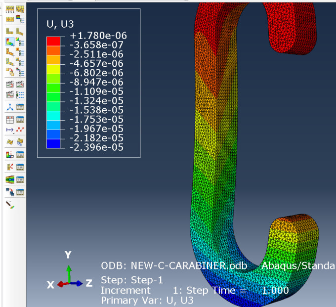This screenshot has height=307, width=336.
Task: Plot Symbols on Deformed Shape
Action: coord(10,52)
